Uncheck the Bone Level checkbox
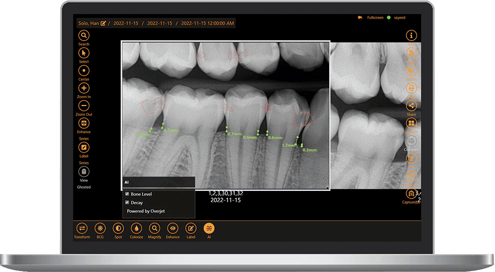This screenshot has height=272, width=495. [127, 194]
